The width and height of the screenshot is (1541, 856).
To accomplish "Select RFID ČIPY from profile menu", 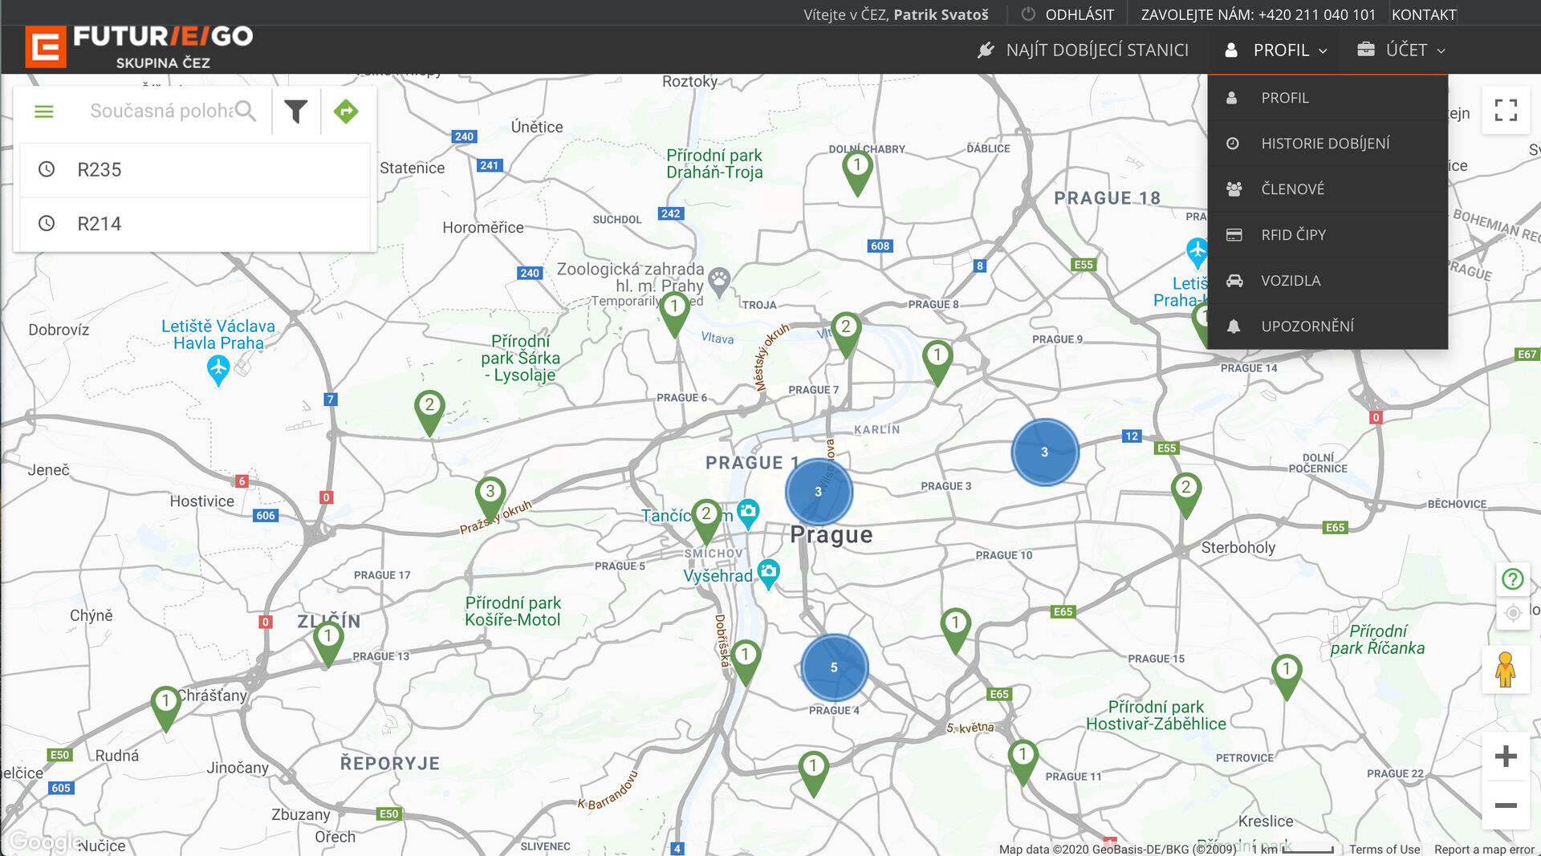I will 1293,235.
